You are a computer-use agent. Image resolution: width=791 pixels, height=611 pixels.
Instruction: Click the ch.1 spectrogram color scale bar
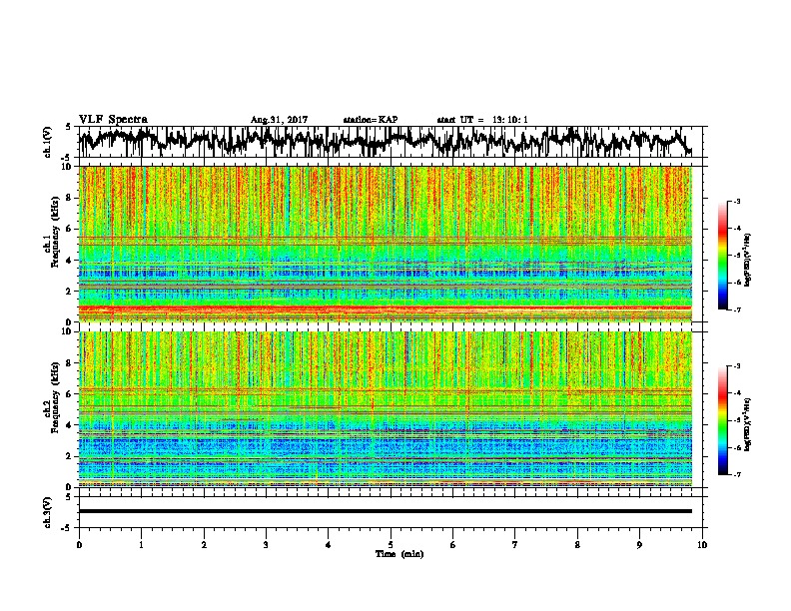click(x=722, y=256)
